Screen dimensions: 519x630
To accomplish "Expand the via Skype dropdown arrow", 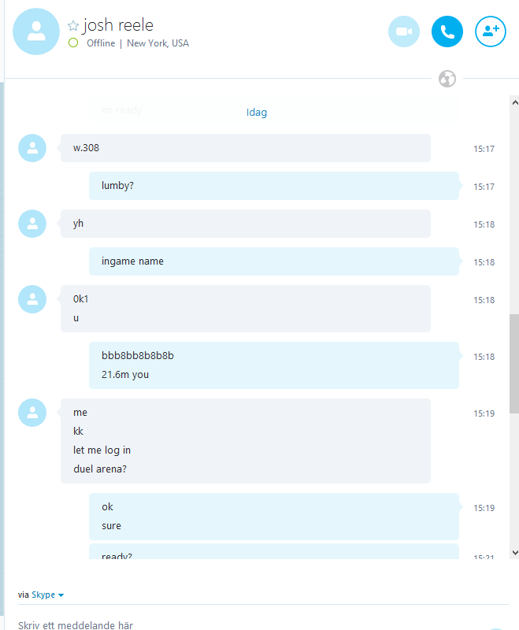I will click(61, 595).
